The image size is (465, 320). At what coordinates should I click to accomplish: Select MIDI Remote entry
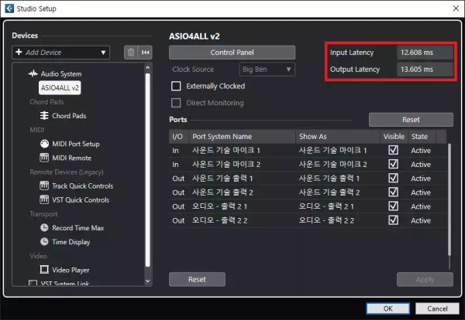tap(72, 158)
